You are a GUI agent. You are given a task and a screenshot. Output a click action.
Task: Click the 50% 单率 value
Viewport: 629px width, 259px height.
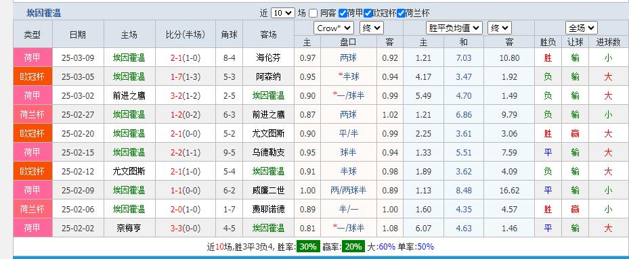pyautogui.click(x=425, y=247)
